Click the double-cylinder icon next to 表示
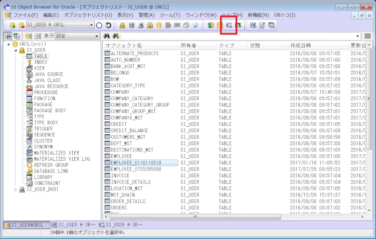The width and height of the screenshot is (376, 239). pos(38,36)
